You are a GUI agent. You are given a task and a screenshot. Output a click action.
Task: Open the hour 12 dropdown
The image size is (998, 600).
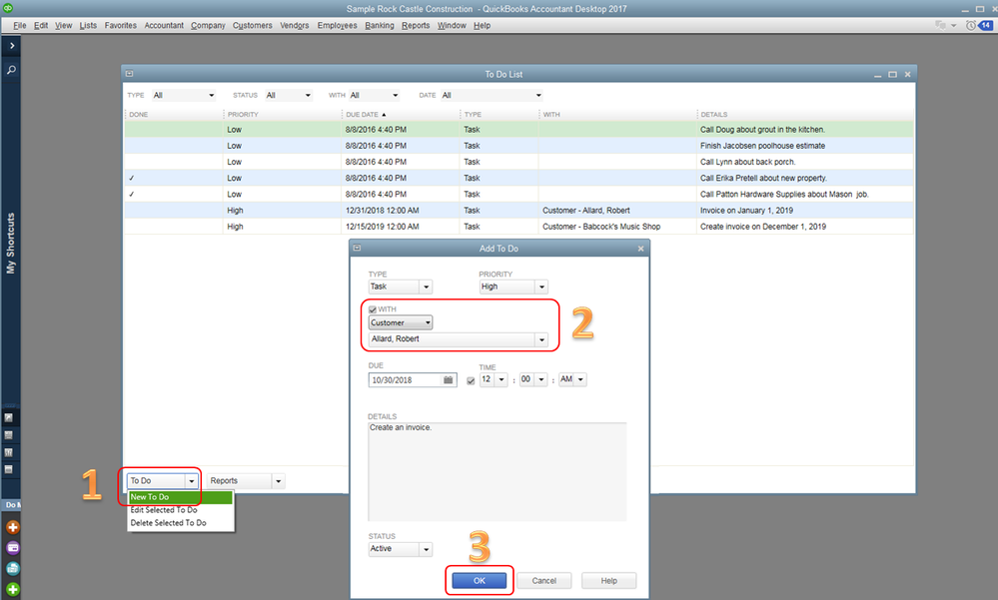point(501,379)
